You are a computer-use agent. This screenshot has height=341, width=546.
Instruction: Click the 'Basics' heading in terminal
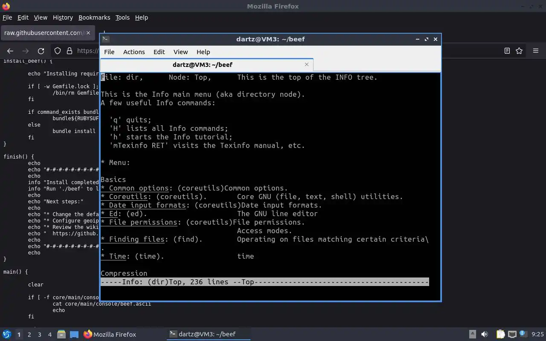pos(113,179)
